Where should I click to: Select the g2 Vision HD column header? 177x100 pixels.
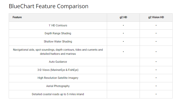pyautogui.click(x=156, y=17)
